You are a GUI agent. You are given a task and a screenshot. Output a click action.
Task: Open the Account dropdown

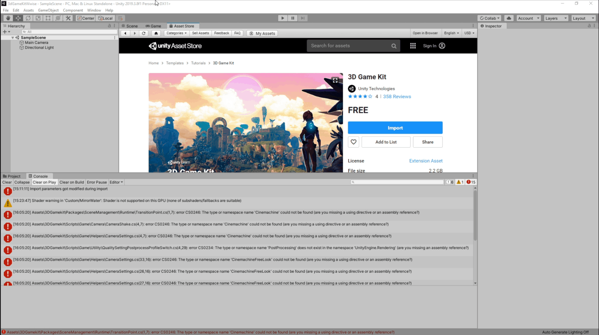coord(528,18)
